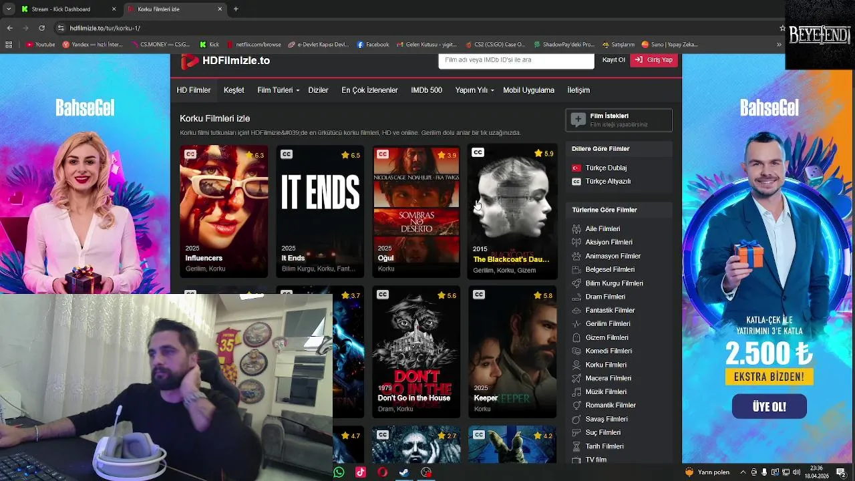Launch Opera from the taskbar
Viewport: 855px width, 481px height.
click(x=382, y=472)
